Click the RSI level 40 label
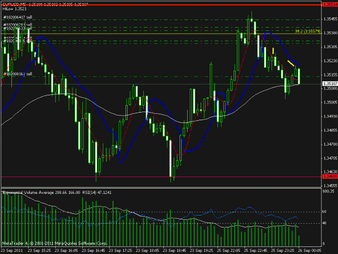This screenshot has height=254, width=338. (324, 223)
